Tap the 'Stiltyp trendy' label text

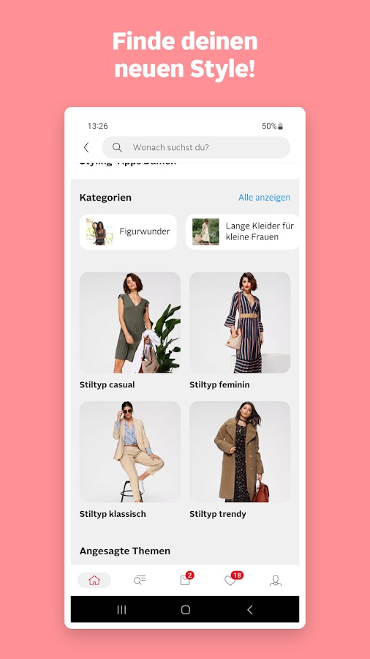pos(218,514)
